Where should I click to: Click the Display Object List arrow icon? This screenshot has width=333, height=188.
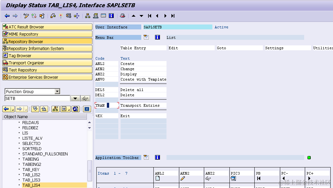77,16
